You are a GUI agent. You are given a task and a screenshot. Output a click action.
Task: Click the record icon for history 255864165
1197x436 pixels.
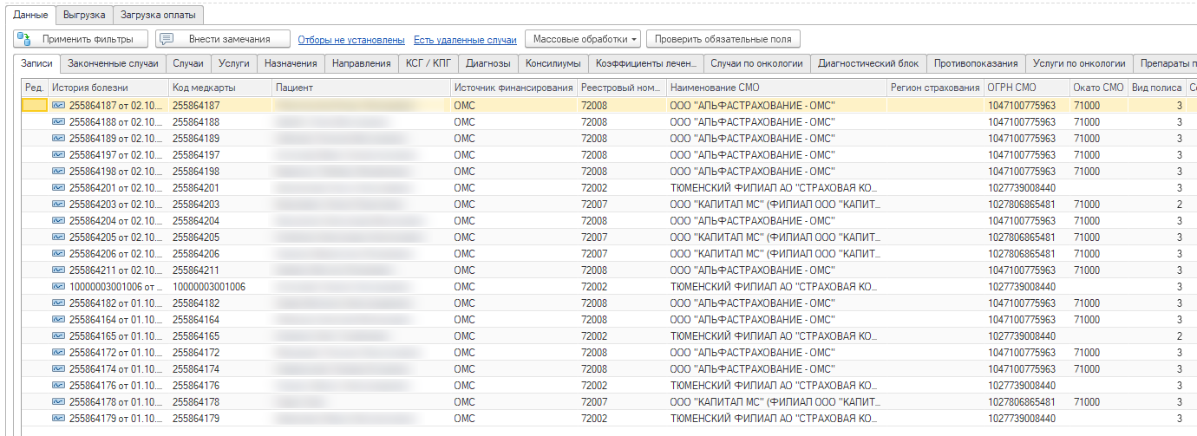(x=59, y=336)
